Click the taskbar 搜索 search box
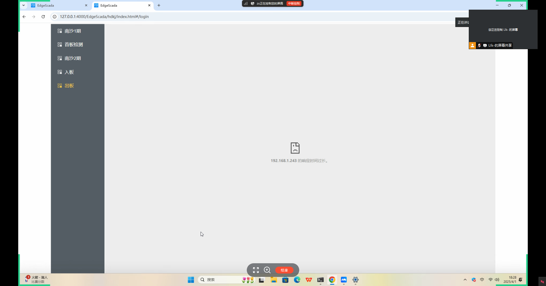This screenshot has height=286, width=546. point(226,280)
